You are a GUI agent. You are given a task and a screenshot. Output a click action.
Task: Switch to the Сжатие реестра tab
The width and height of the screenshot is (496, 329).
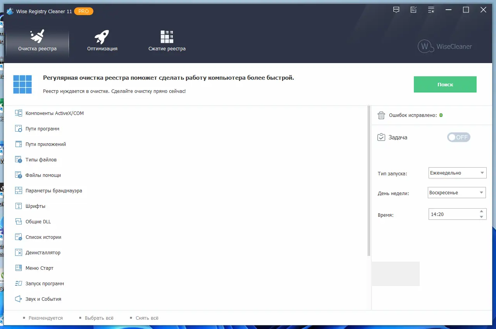(167, 41)
